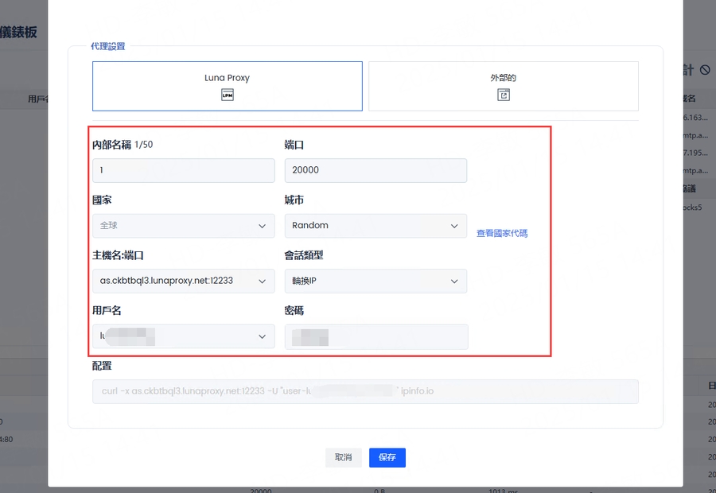Expand the 城市 Random dropdown
This screenshot has height=493, width=716.
tap(376, 226)
